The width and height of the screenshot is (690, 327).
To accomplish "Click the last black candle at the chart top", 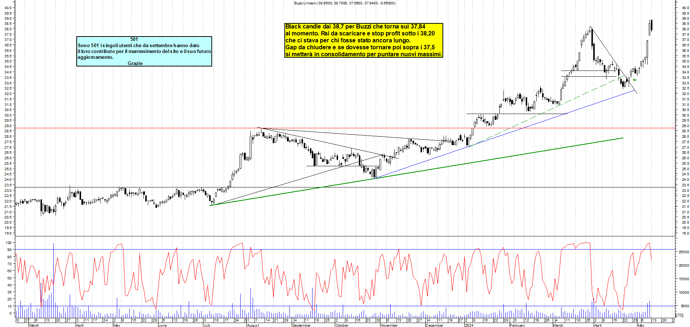I will click(651, 25).
